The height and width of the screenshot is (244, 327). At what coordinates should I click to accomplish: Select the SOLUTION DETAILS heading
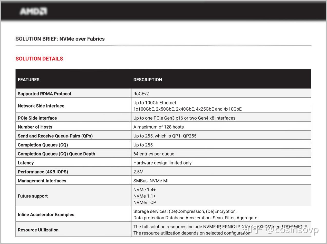pos(39,58)
